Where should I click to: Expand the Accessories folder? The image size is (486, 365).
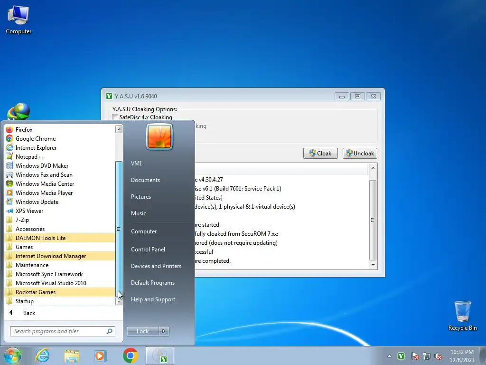point(59,229)
